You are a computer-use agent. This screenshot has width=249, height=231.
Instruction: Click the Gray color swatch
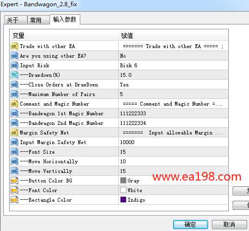(123, 181)
